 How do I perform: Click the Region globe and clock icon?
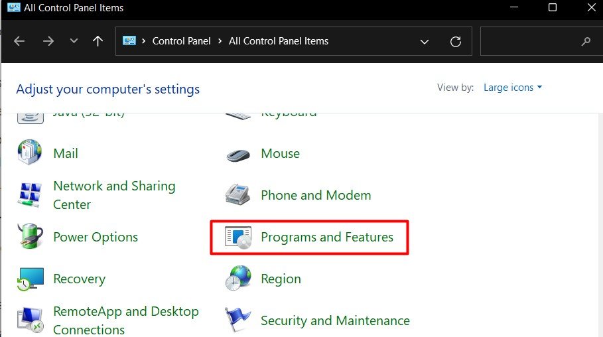click(238, 278)
